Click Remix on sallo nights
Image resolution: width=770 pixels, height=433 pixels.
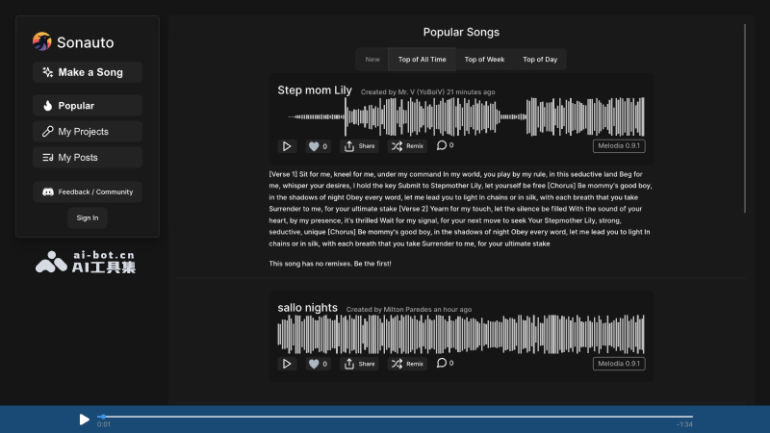pos(407,364)
